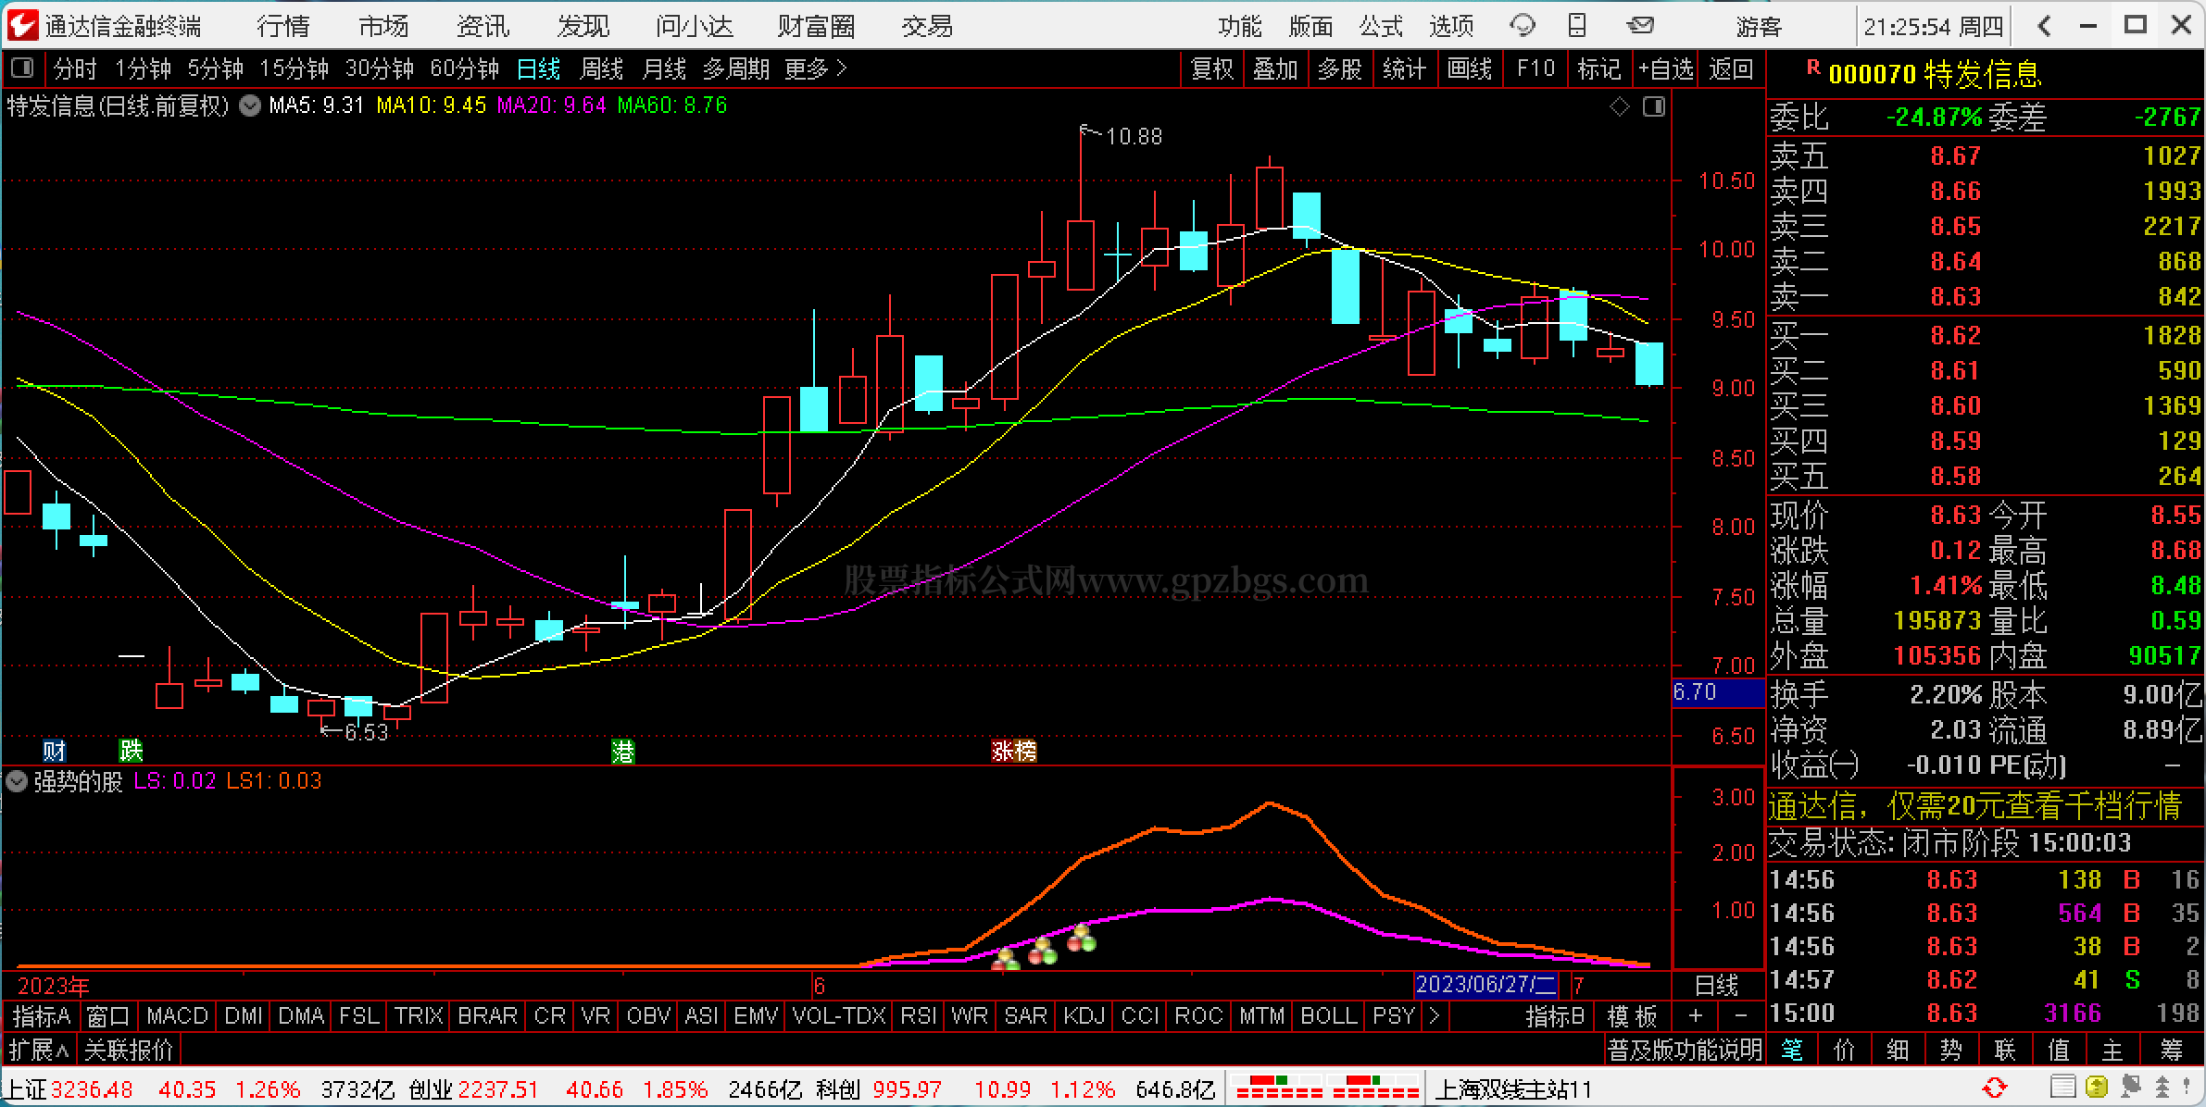Click the 财 info marker

55,751
